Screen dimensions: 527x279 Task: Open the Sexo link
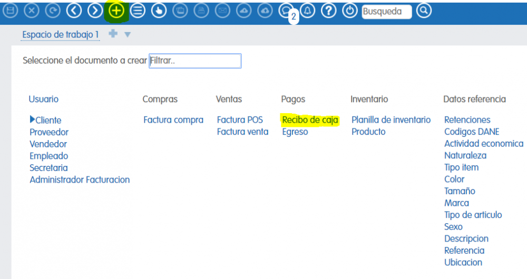click(453, 227)
